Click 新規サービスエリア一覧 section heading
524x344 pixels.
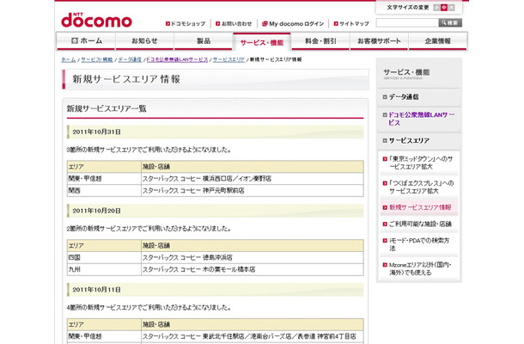[x=107, y=108]
